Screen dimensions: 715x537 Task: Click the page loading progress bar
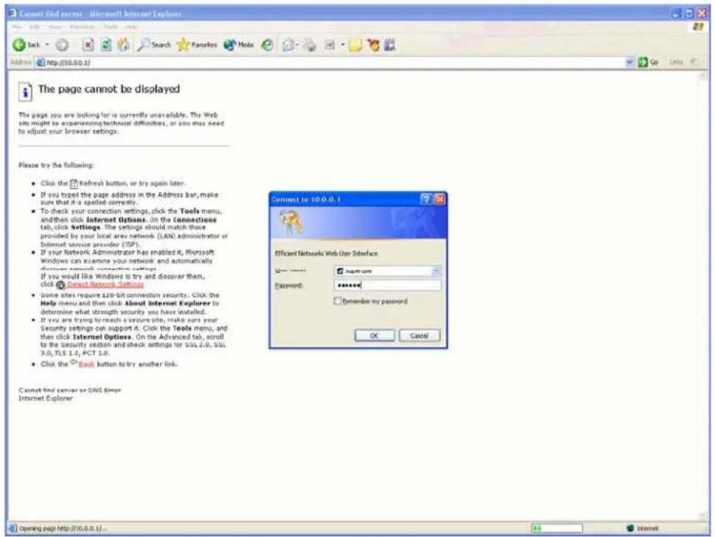point(557,529)
